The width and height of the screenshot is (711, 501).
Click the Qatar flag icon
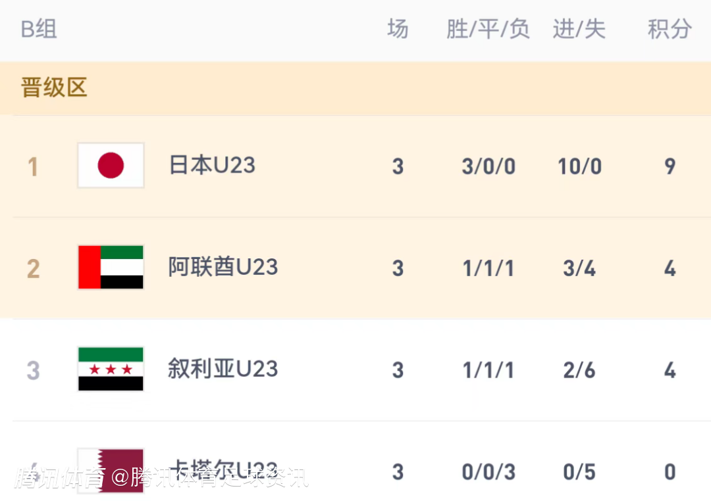click(111, 469)
